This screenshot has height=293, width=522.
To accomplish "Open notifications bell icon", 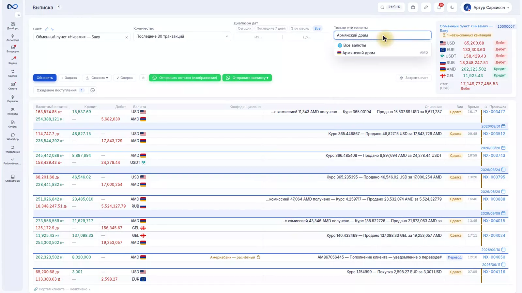I will (439, 7).
